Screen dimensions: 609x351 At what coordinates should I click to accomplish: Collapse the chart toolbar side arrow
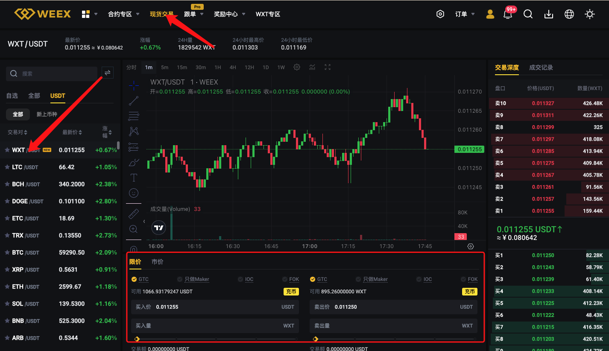tap(144, 221)
